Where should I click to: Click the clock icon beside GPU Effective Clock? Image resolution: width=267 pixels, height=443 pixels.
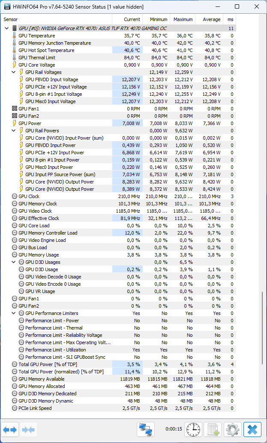(x=15, y=218)
